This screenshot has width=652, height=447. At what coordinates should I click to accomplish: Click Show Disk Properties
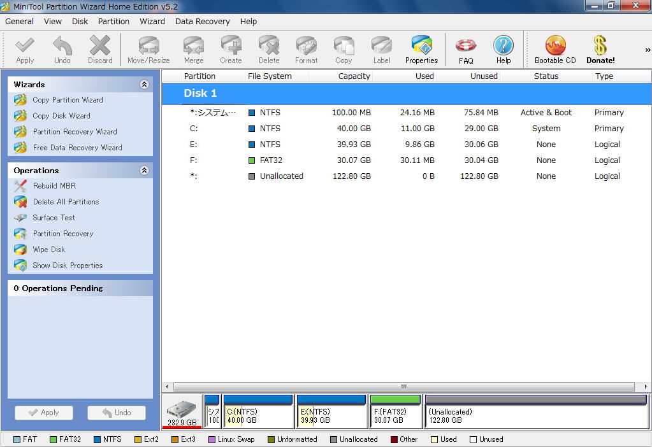point(68,266)
